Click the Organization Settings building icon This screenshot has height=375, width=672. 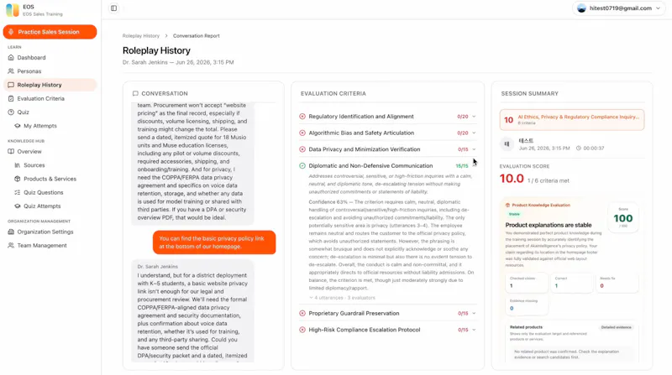pyautogui.click(x=11, y=232)
